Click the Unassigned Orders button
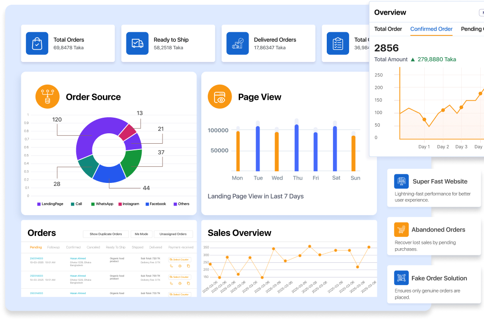This screenshot has height=320, width=484. click(173, 234)
